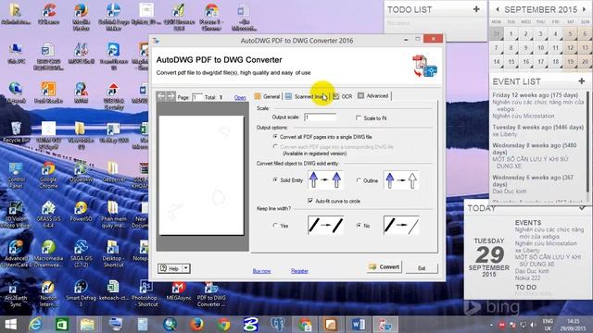593x333 pixels.
Task: Click the PDF page preview thumbnail
Action: [x=201, y=175]
